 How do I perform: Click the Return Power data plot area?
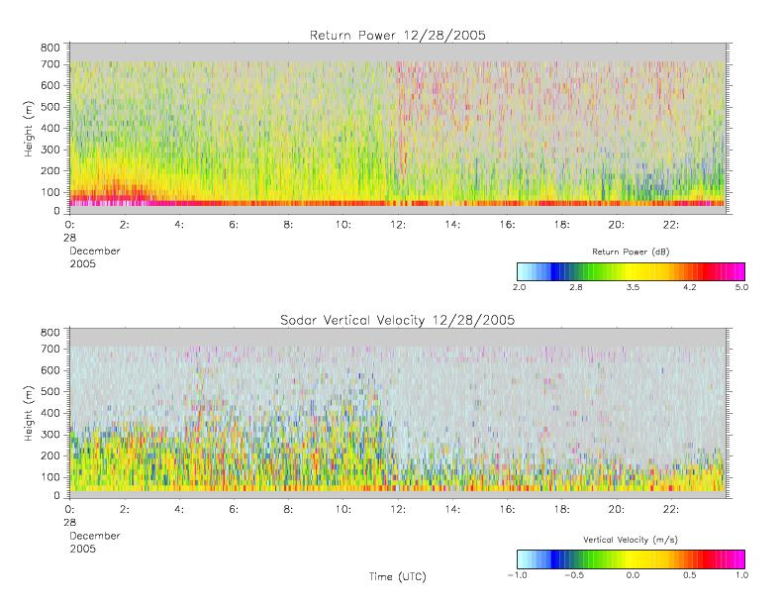pos(398,129)
